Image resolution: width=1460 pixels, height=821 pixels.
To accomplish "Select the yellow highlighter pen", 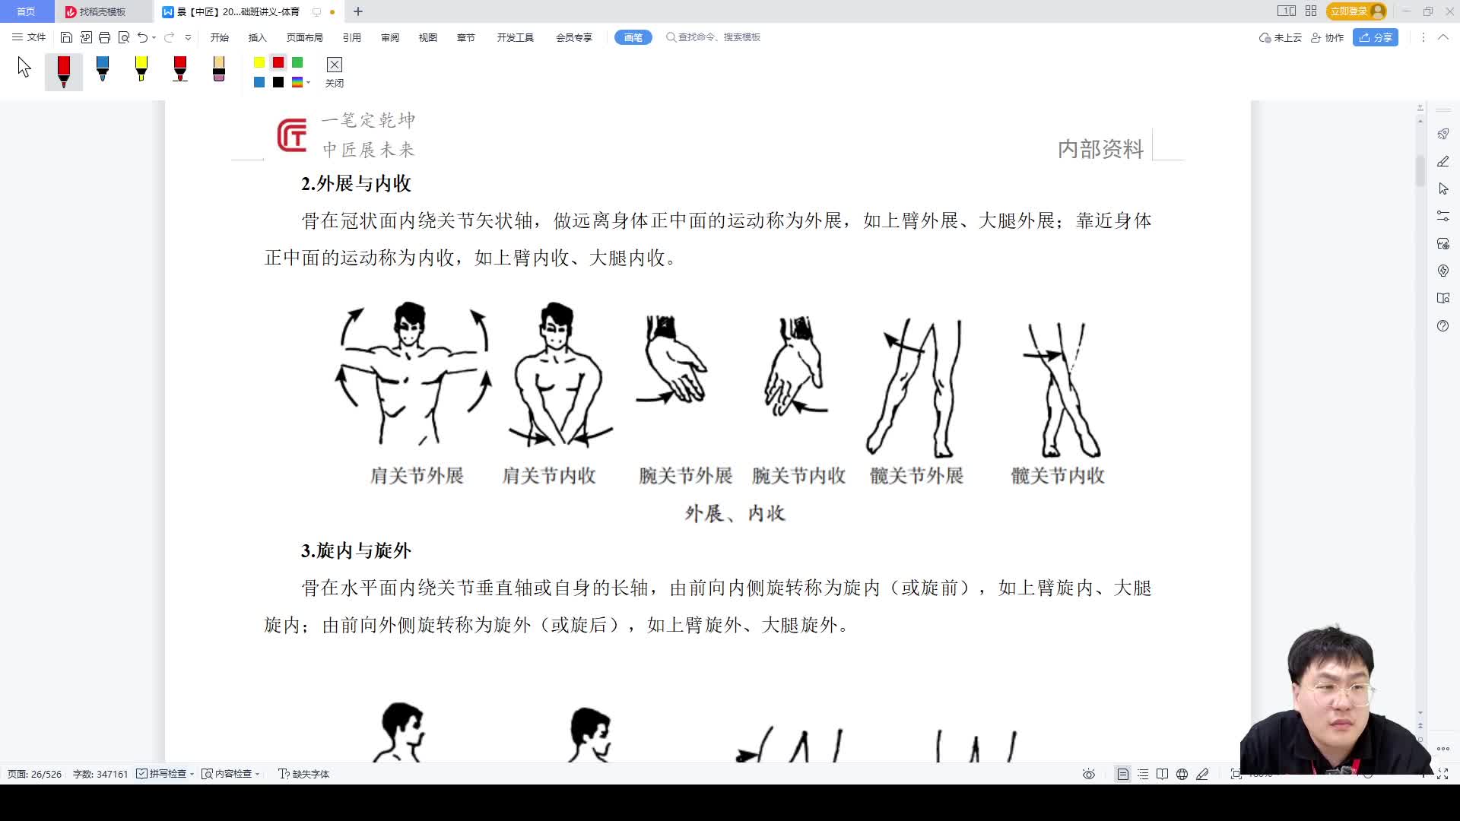I will (141, 71).
